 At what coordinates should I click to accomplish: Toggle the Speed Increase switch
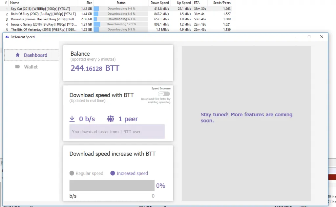pyautogui.click(x=164, y=94)
